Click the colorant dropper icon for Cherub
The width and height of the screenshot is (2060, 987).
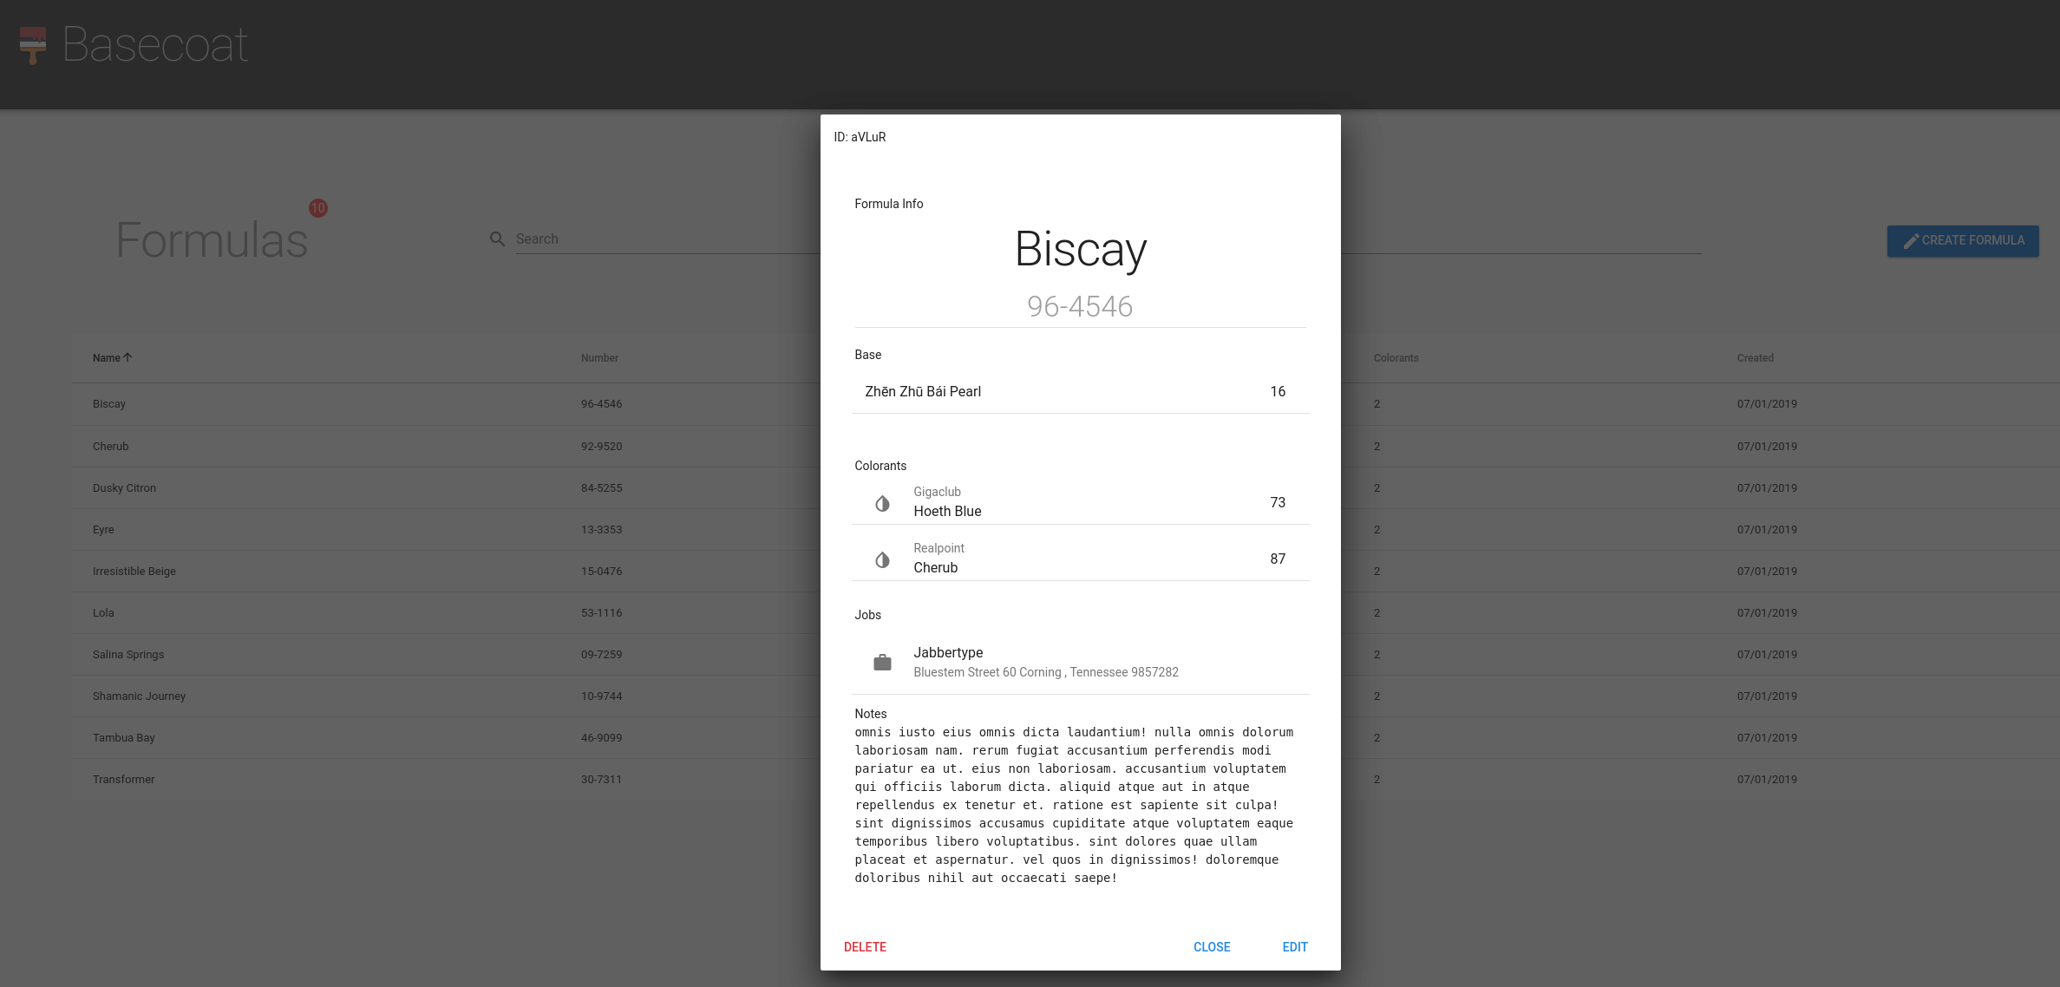tap(883, 559)
